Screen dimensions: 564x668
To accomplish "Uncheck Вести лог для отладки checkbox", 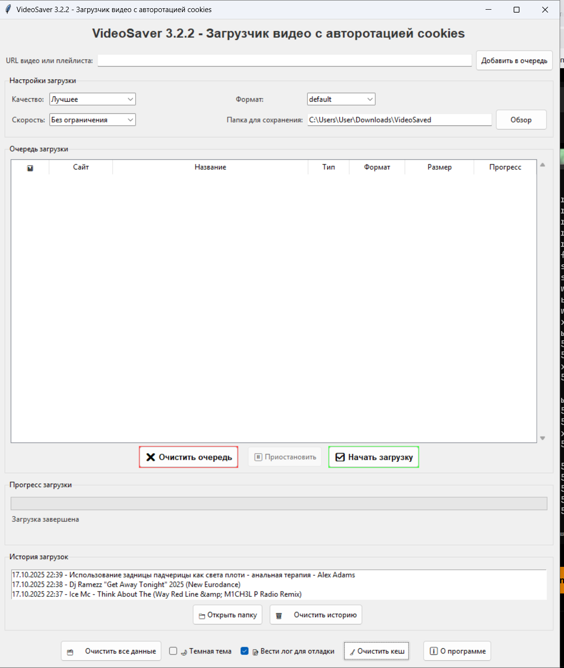I will pyautogui.click(x=244, y=651).
